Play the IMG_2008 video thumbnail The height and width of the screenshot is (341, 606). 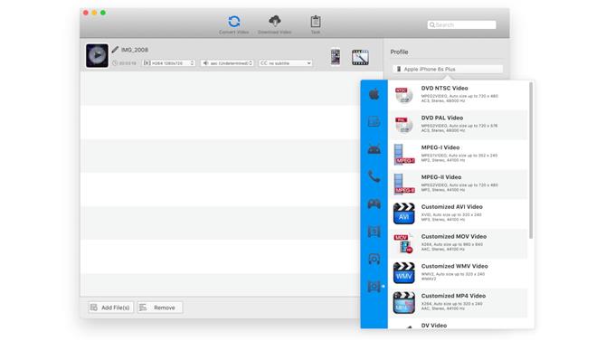(97, 55)
